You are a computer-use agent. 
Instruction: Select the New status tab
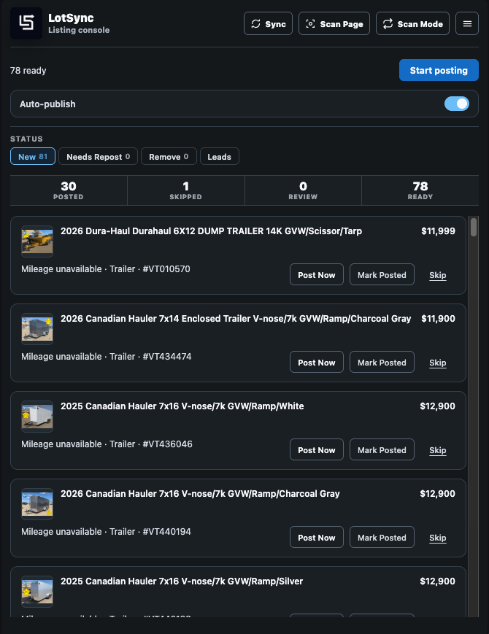pos(33,156)
